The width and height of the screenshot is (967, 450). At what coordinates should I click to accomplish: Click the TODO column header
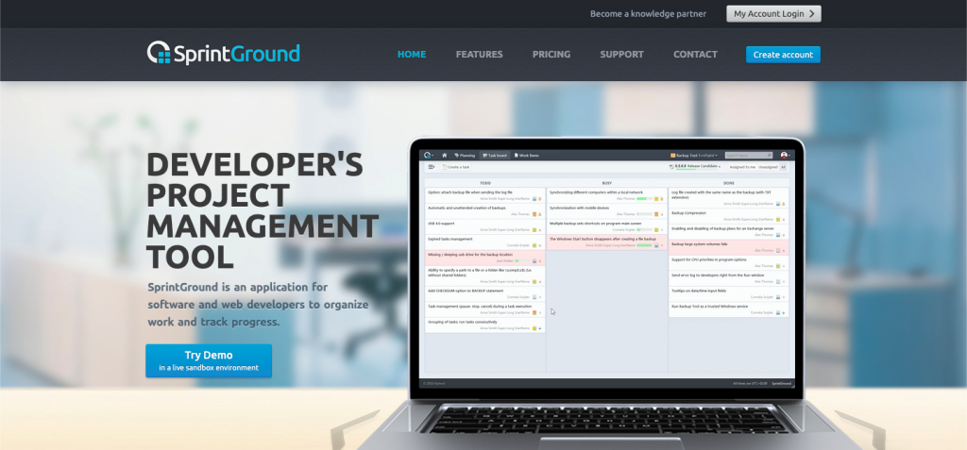484,183
